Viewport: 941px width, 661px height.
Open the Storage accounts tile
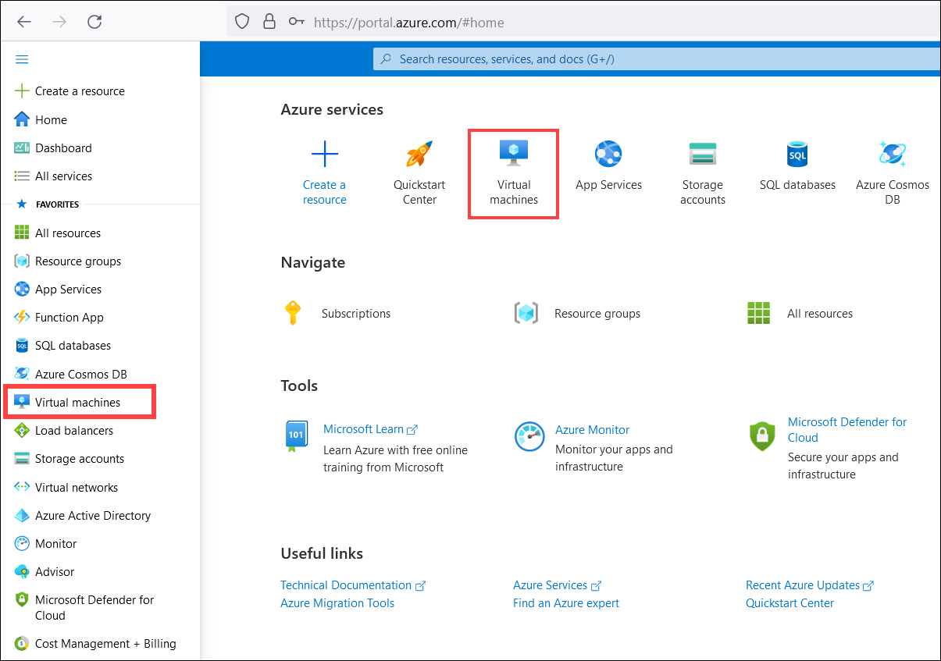click(x=703, y=172)
